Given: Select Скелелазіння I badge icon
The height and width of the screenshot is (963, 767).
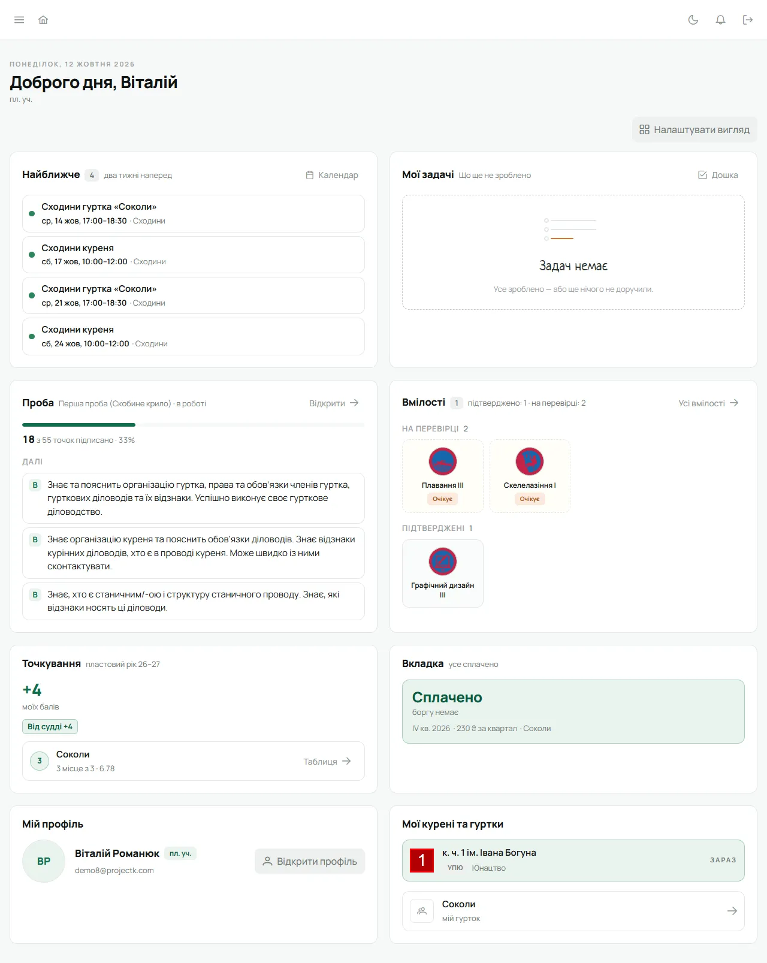Looking at the screenshot, I should pos(530,461).
